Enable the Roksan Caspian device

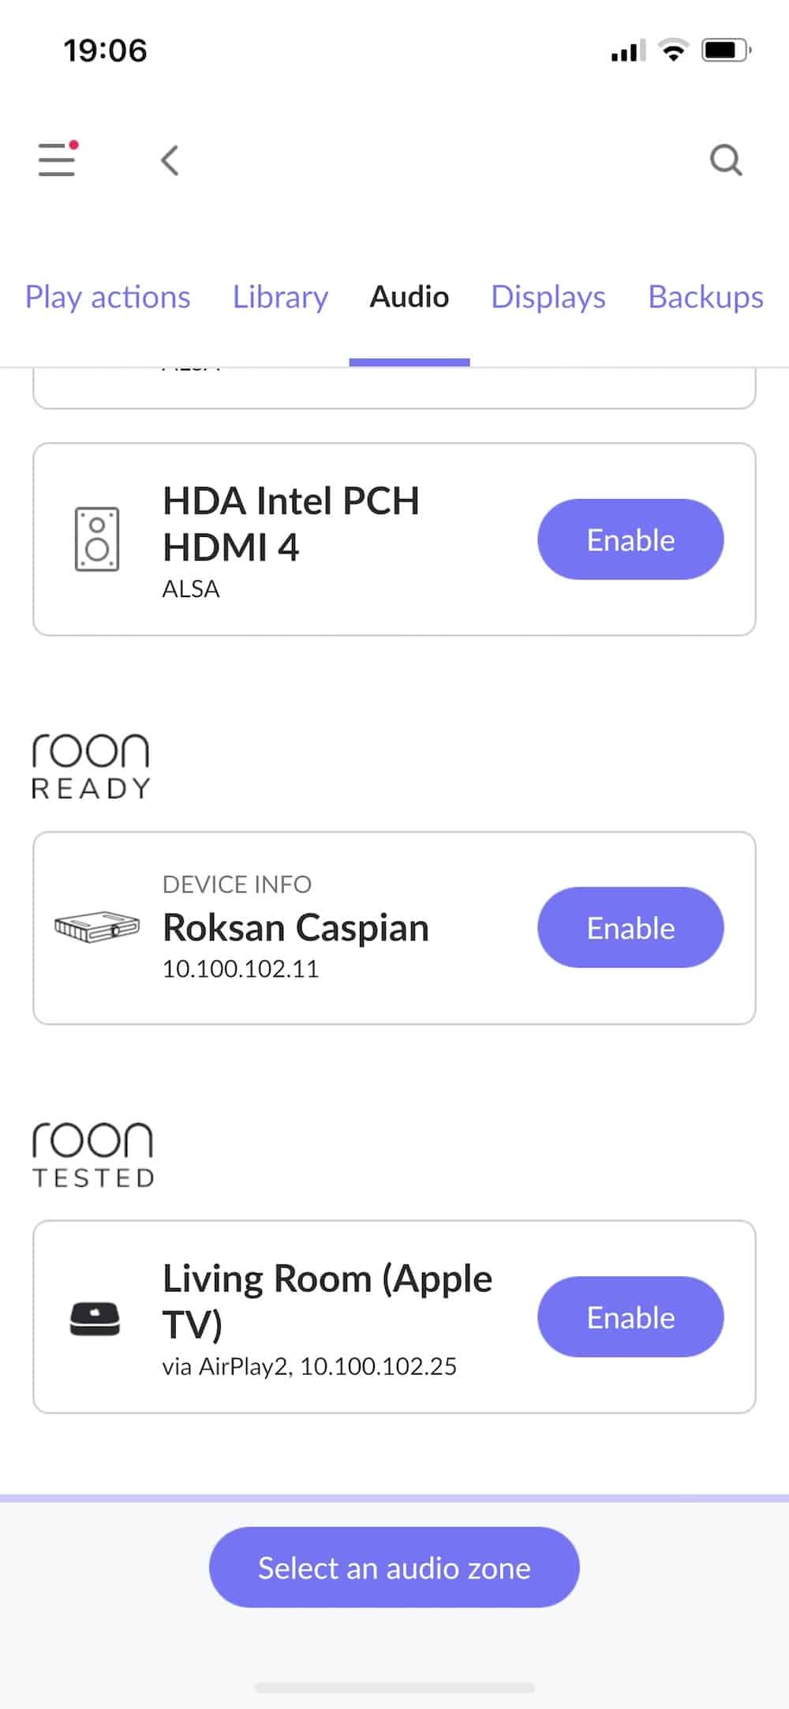[630, 928]
